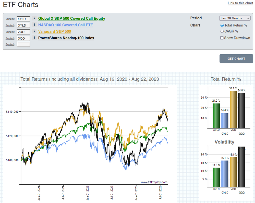255x203 pixels.
Task: Click the info icon beside XYLD
Action: pos(34,18)
